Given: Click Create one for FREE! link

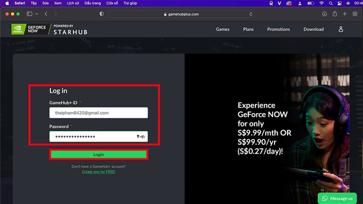Looking at the screenshot, I should (98, 172).
